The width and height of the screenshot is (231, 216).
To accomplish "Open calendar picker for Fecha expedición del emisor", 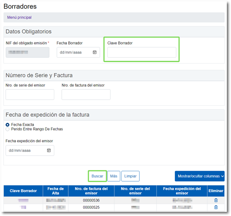I will [49, 150].
